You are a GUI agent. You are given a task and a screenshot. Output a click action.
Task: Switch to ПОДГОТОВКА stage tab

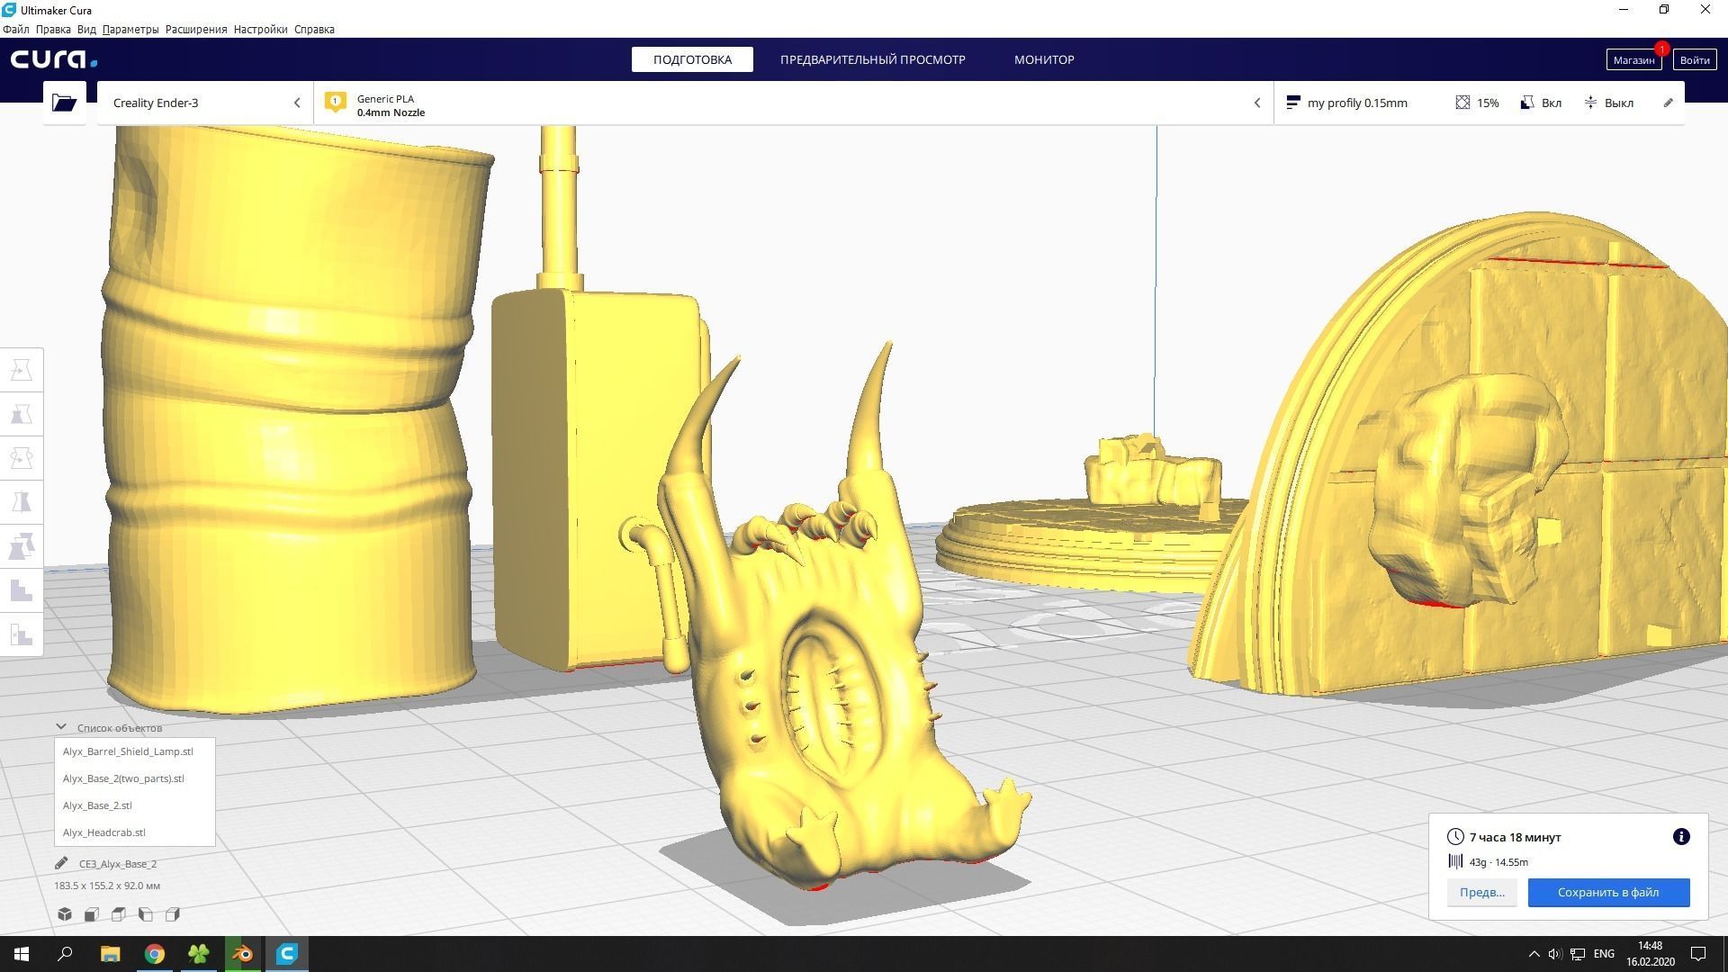click(692, 59)
